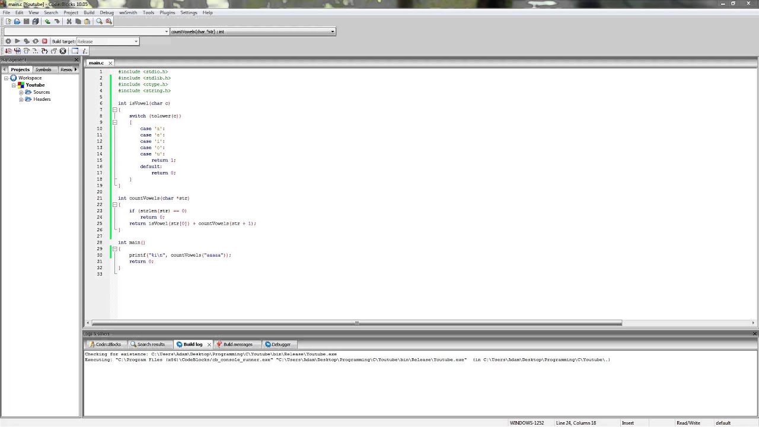Screen dimensions: 759x427
Task: Click the New file toolbar icon
Action: click(8, 21)
